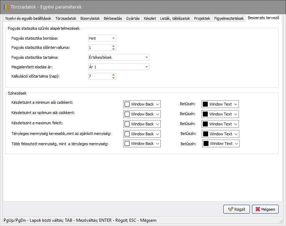
Task: Click the app icon in the title bar
Action: (6, 7)
